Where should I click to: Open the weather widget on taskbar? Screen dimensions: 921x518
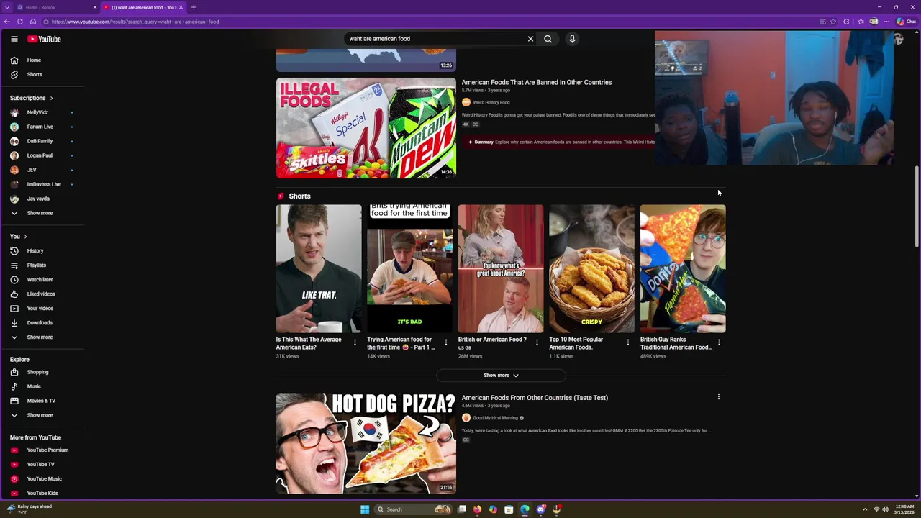(x=29, y=509)
